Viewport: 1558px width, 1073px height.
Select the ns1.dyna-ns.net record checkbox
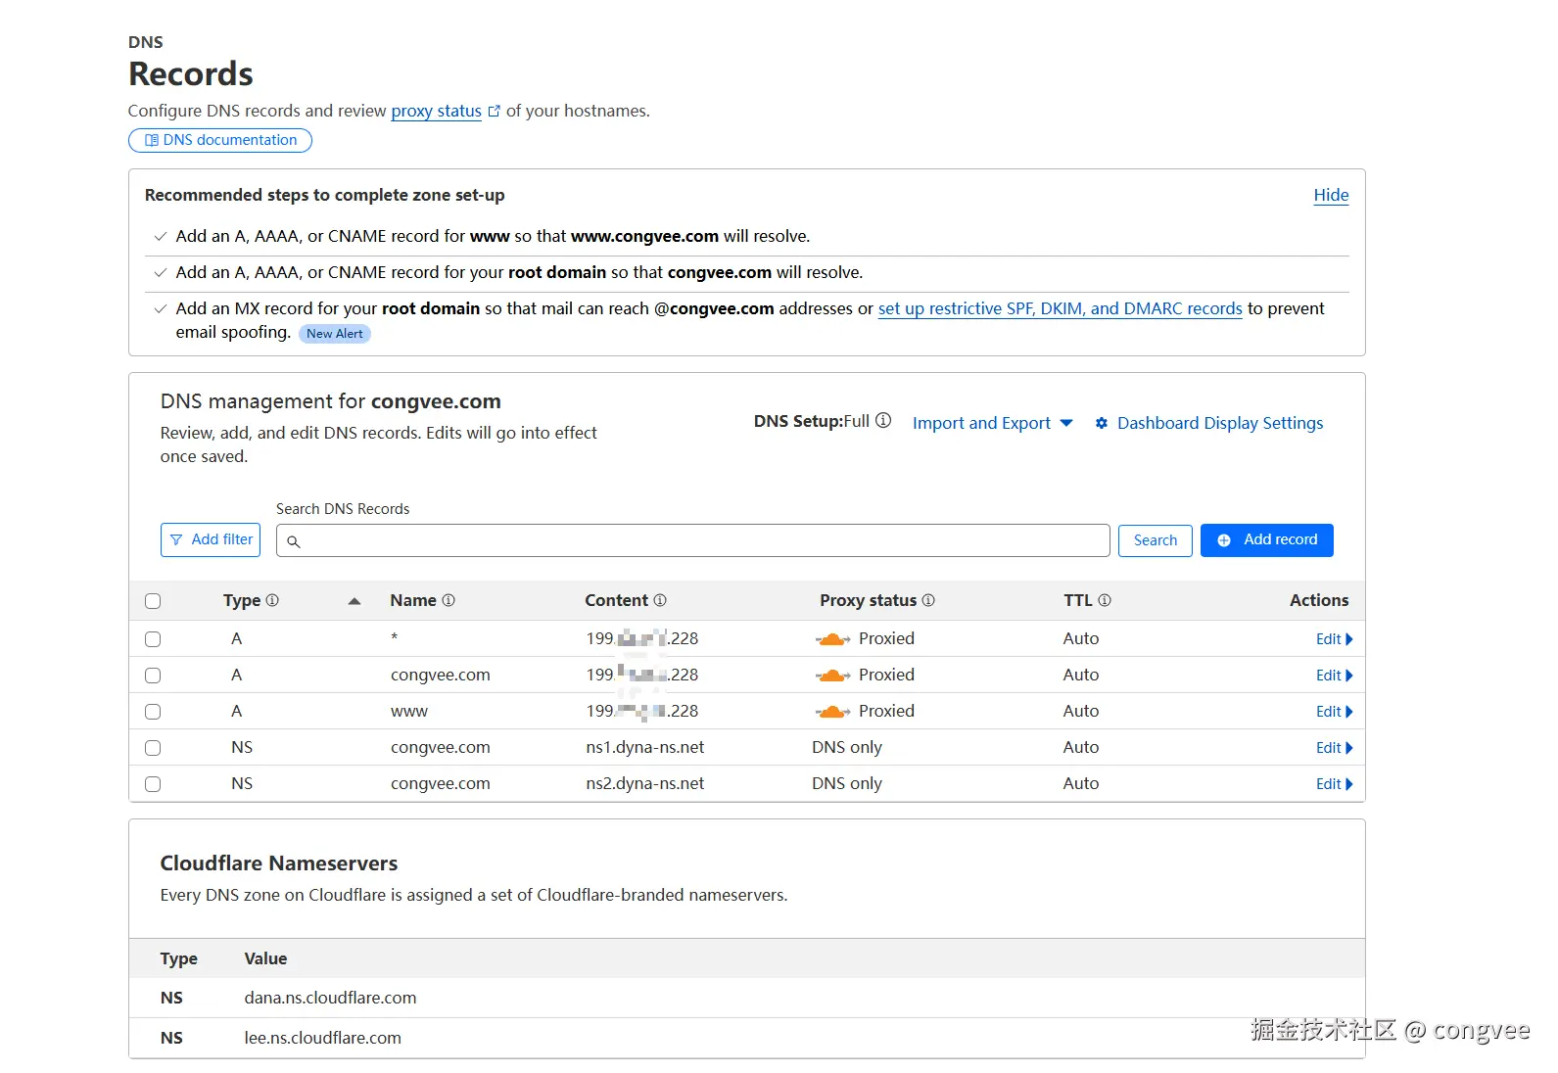pyautogui.click(x=153, y=748)
